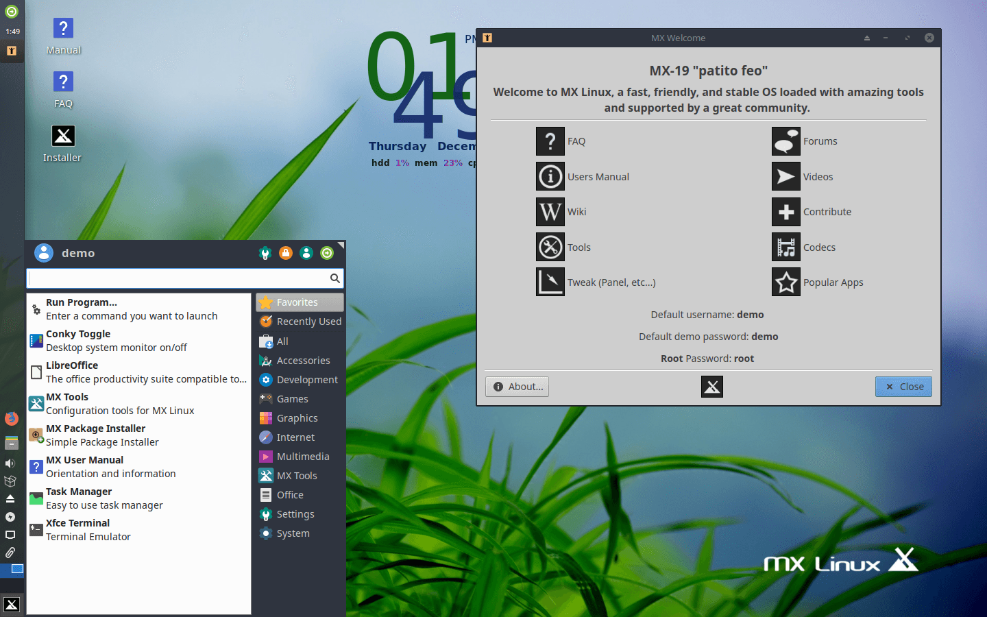The image size is (987, 617).
Task: Open the Games category
Action: point(300,398)
